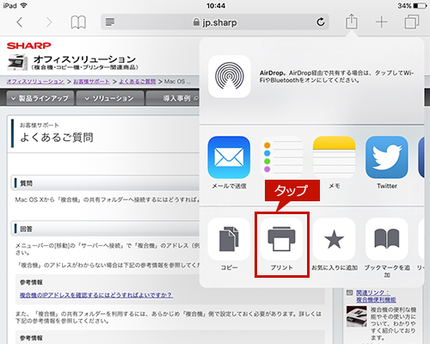Expand ソリューション dropdown menu
This screenshot has width=430, height=344.
click(110, 98)
